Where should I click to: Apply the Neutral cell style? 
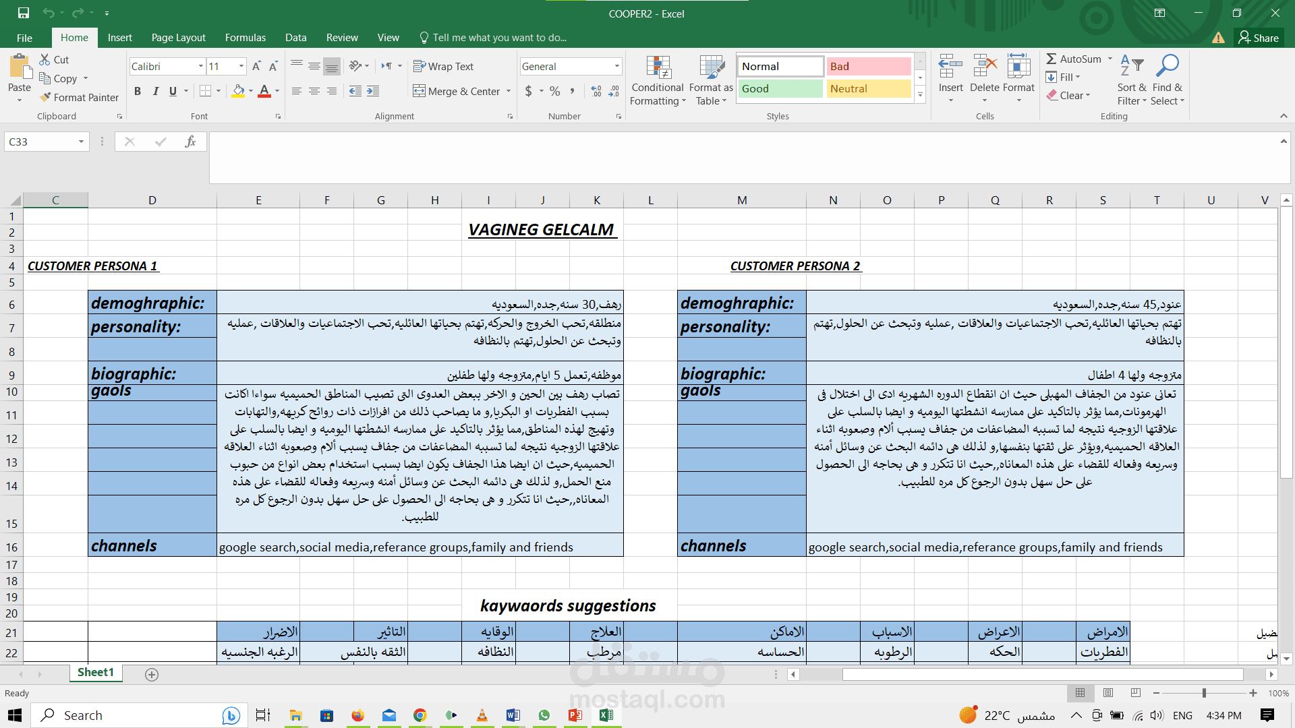click(869, 88)
